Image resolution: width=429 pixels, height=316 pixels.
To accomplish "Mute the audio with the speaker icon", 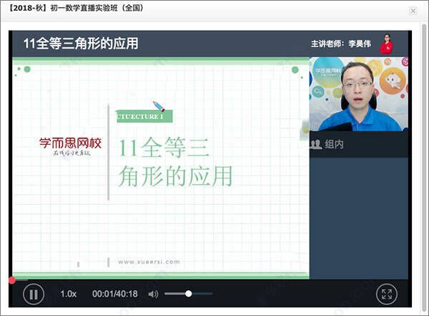I will click(153, 294).
